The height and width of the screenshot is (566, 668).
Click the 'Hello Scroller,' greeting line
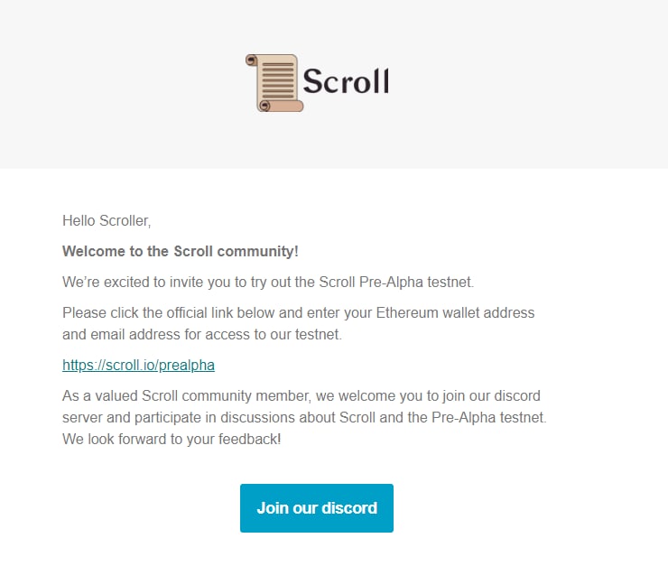[107, 220]
